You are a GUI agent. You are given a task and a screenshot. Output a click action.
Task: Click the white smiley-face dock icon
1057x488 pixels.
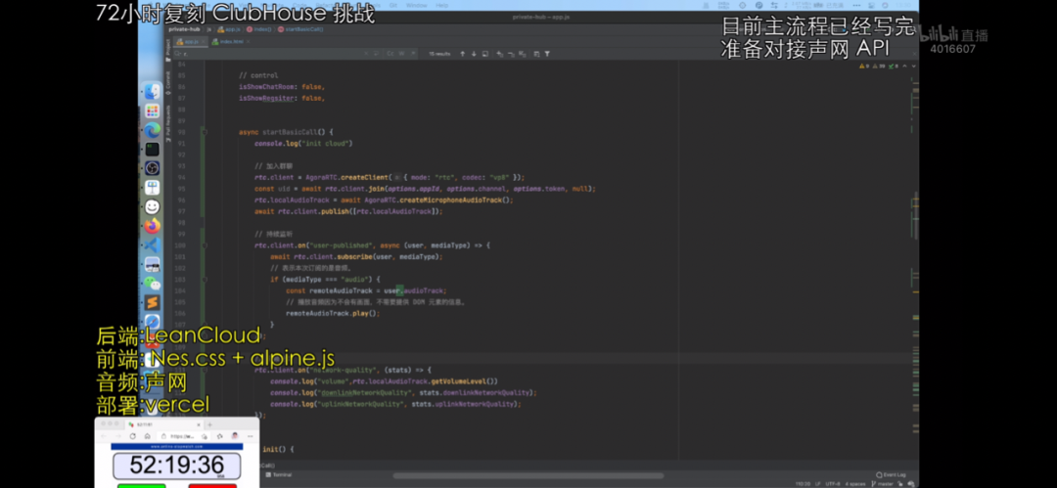coord(153,207)
